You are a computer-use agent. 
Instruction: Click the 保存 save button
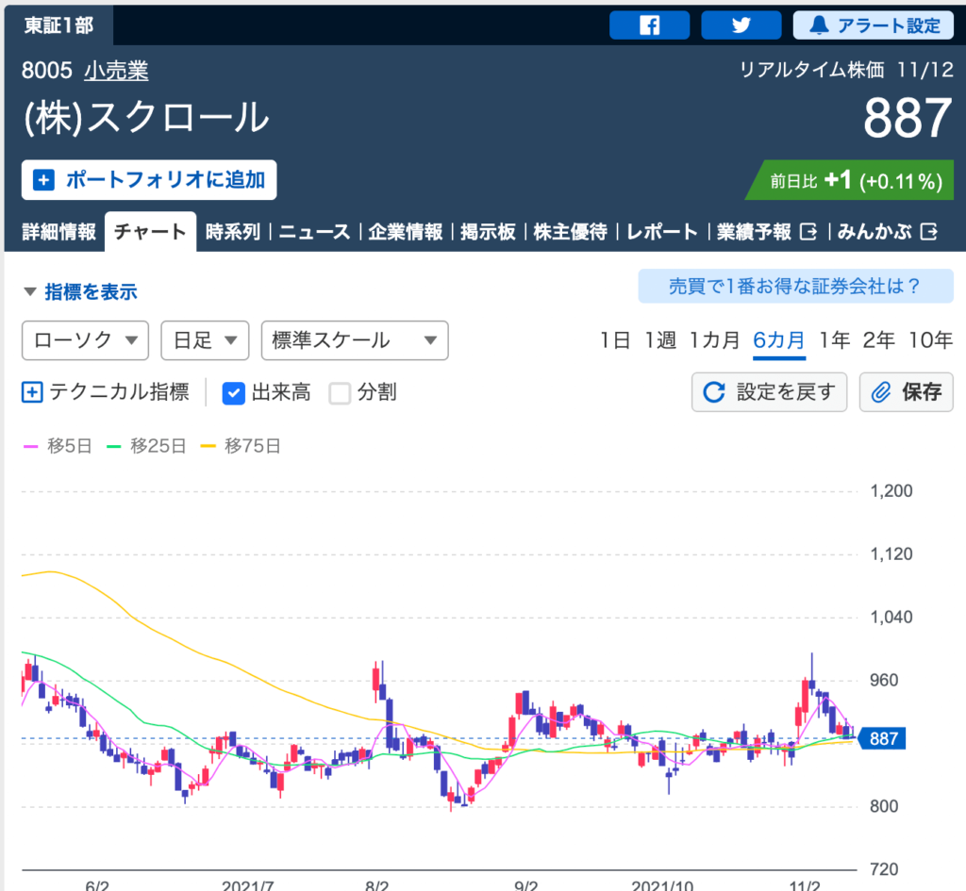[x=907, y=391]
